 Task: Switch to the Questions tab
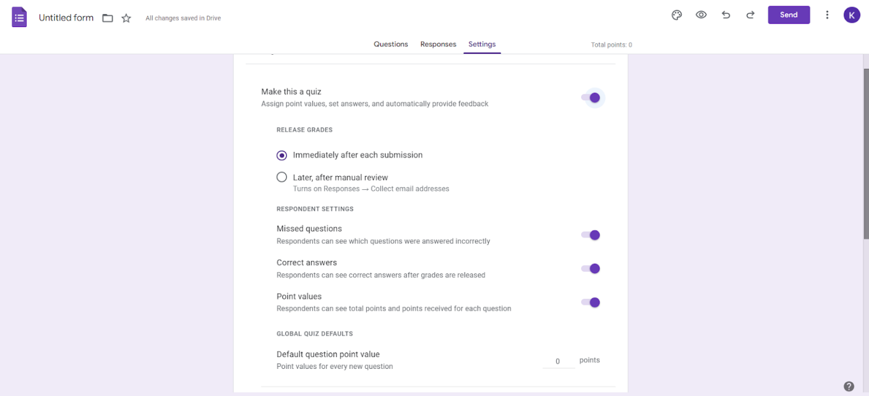(x=390, y=44)
